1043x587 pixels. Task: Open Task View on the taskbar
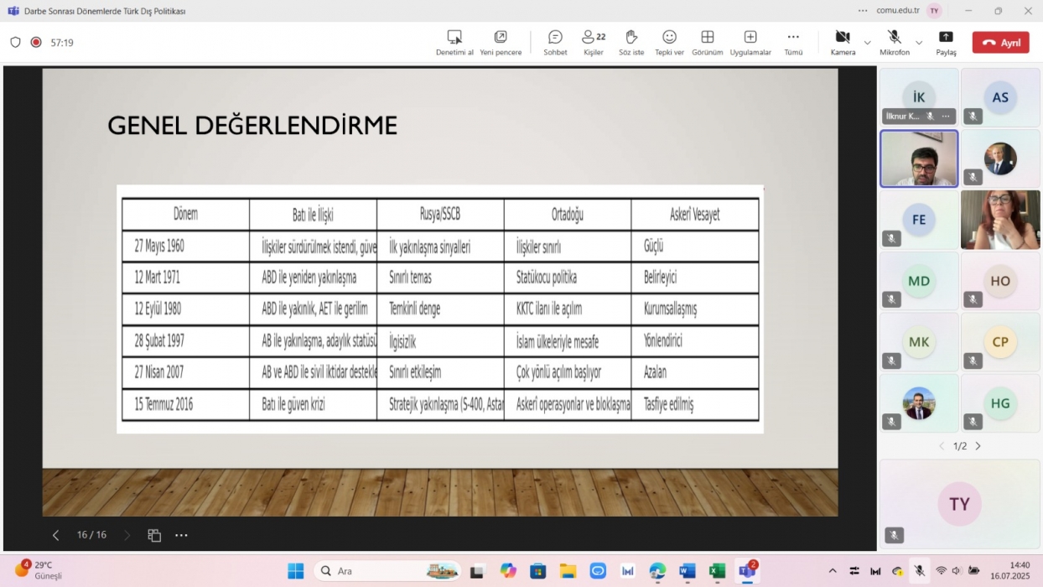coord(477,571)
